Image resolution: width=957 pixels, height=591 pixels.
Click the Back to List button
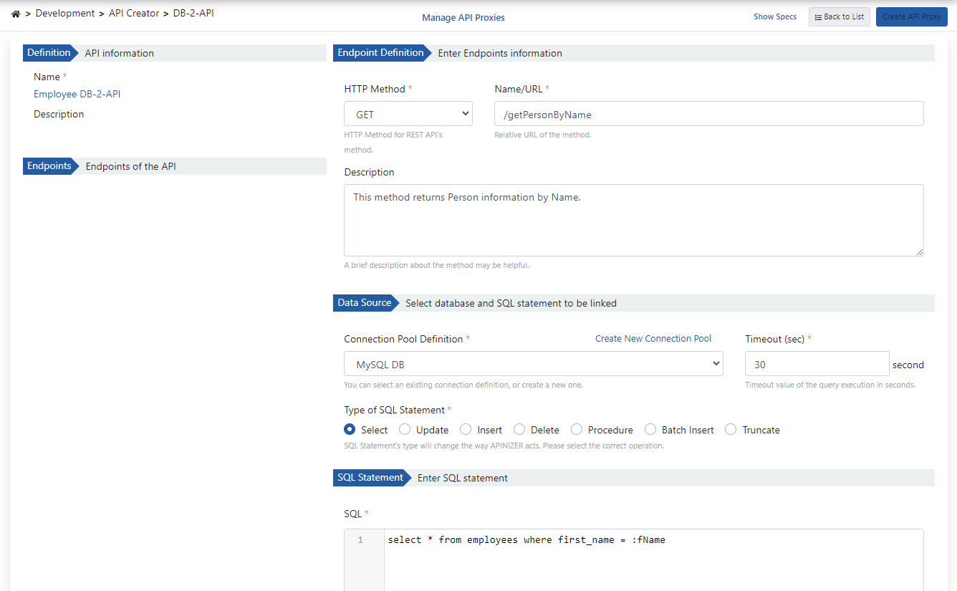839,17
